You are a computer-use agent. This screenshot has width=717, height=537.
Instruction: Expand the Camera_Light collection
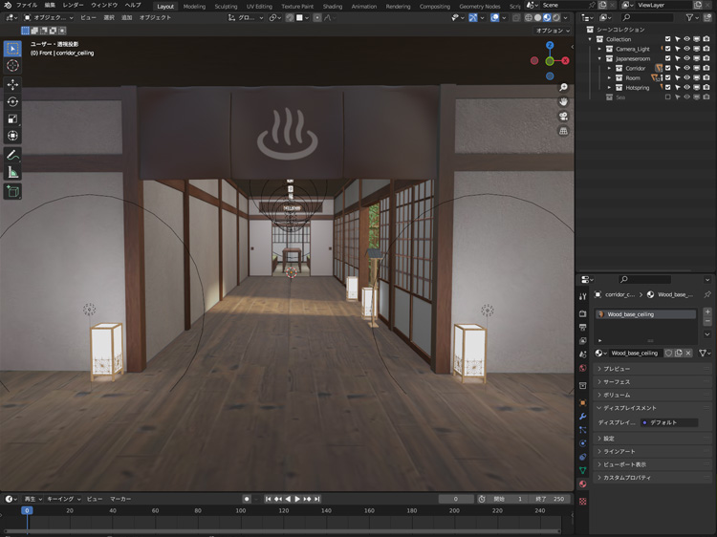[x=599, y=49]
